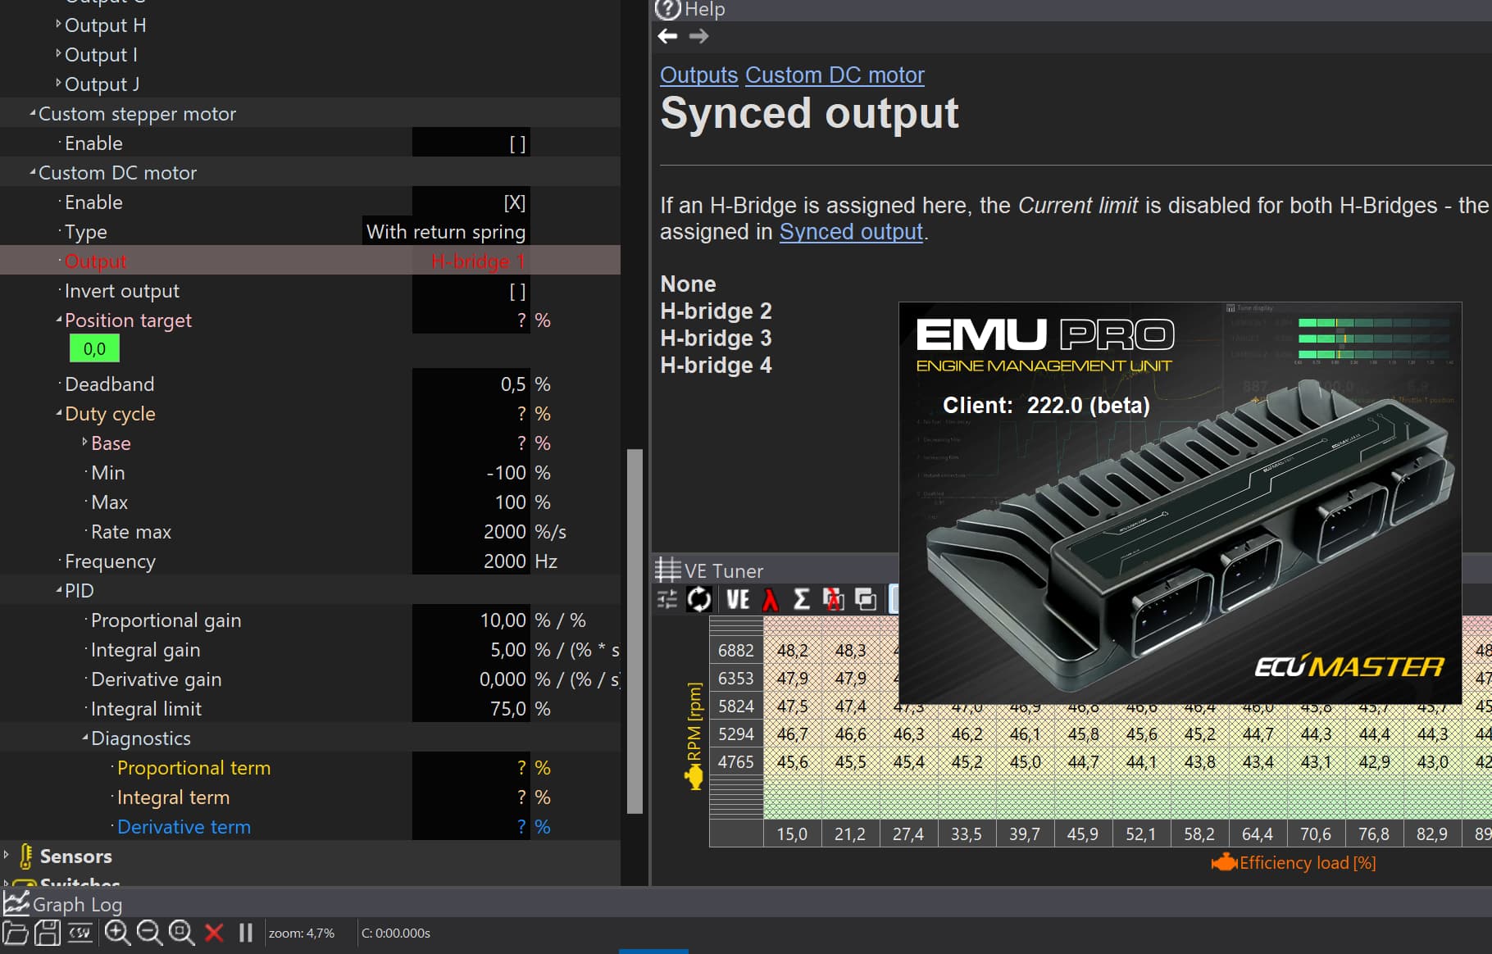Open log file in Graph Log toolbar
Image resolution: width=1492 pixels, height=954 pixels.
(16, 933)
